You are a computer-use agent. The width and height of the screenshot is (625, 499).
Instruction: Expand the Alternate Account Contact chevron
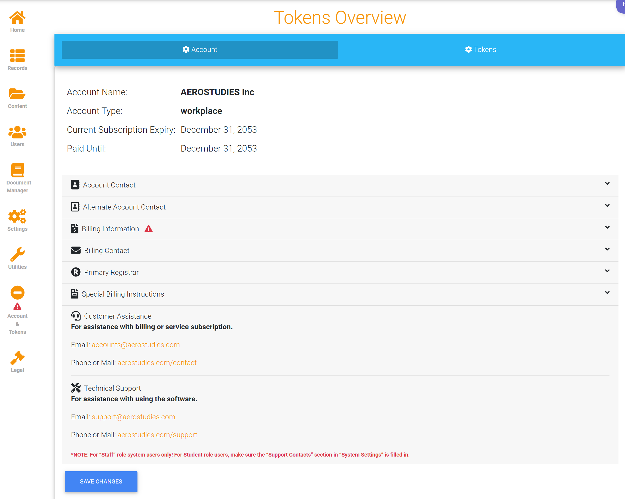click(x=607, y=205)
